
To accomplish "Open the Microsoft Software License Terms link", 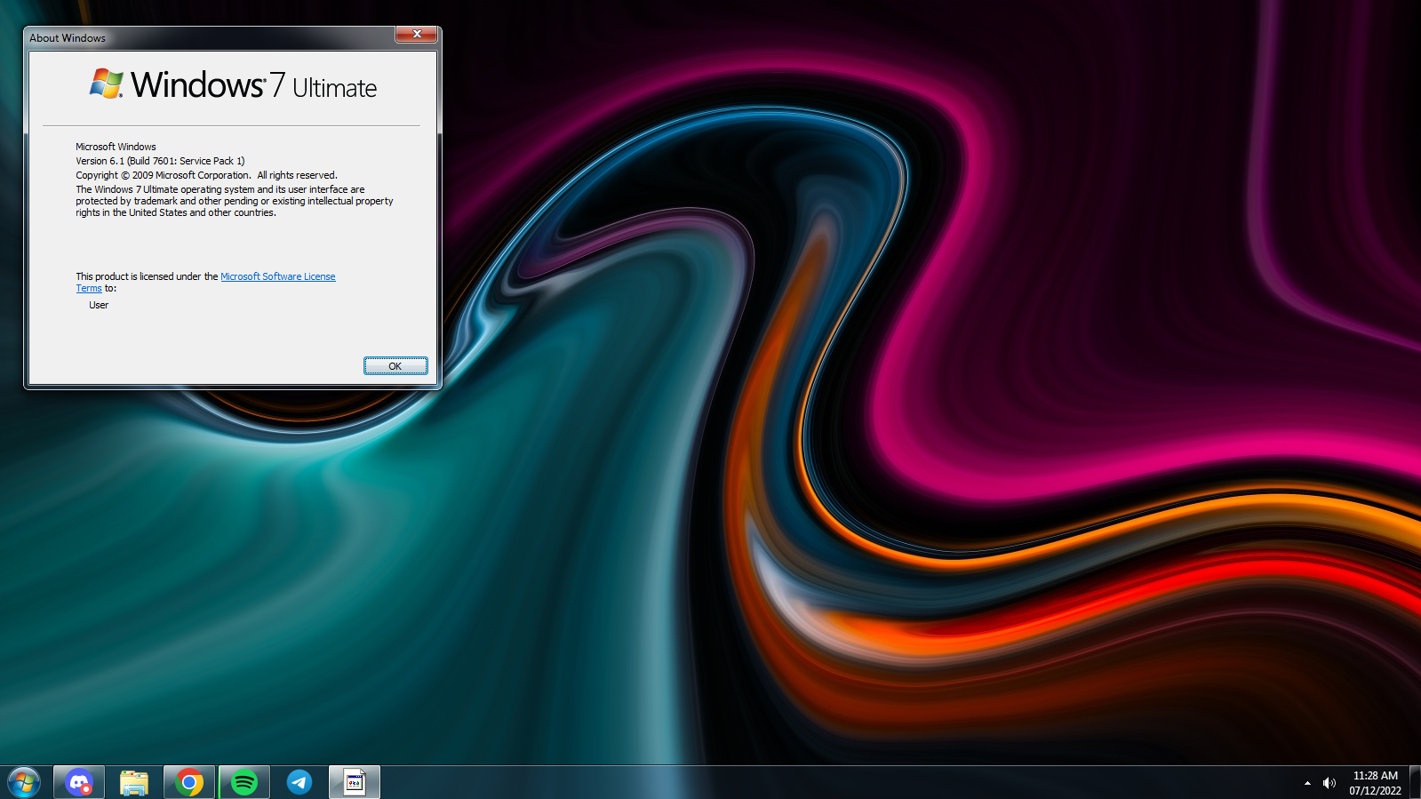I will (277, 276).
